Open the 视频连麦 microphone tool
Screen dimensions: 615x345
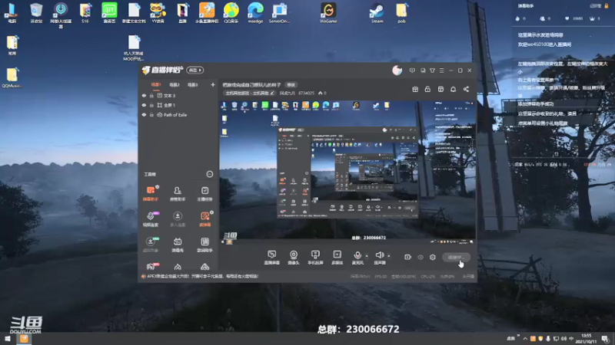point(151,219)
